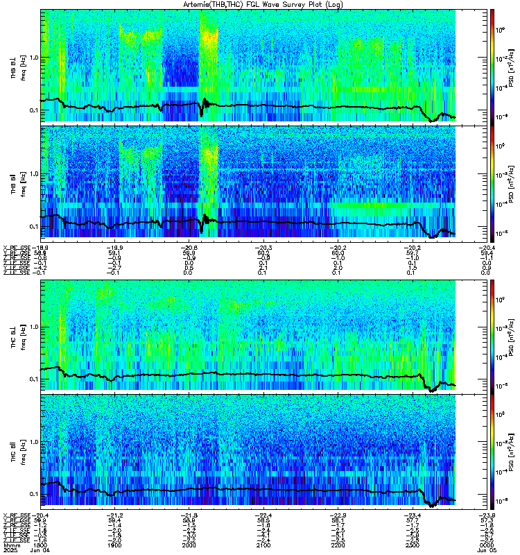
Task: Click the PSD color bar beside the THB B-perpendicular panel
Action: (x=492, y=67)
